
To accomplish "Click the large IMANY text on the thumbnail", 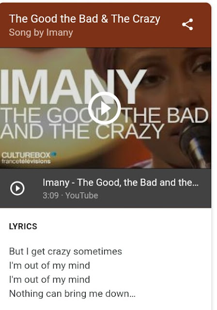I will (x=73, y=87).
